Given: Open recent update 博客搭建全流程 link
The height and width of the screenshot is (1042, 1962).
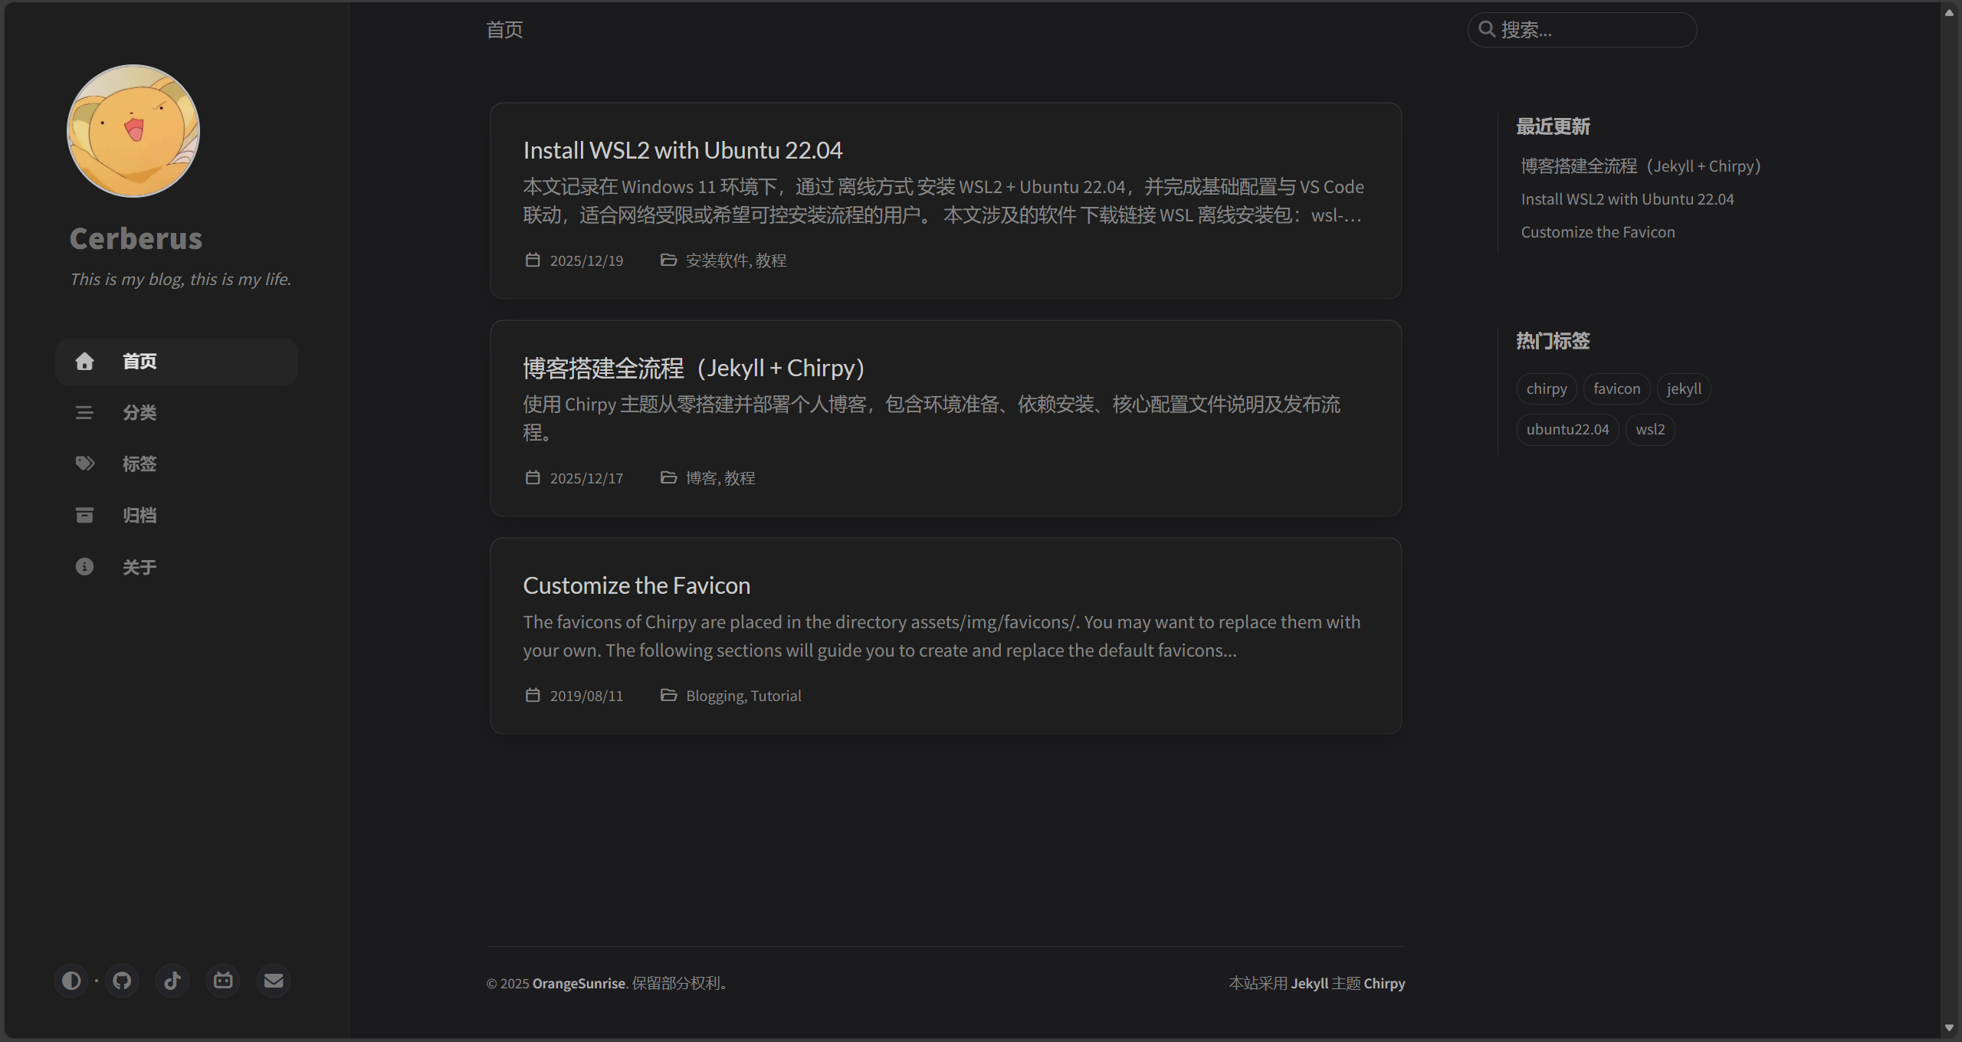Looking at the screenshot, I should point(1640,165).
